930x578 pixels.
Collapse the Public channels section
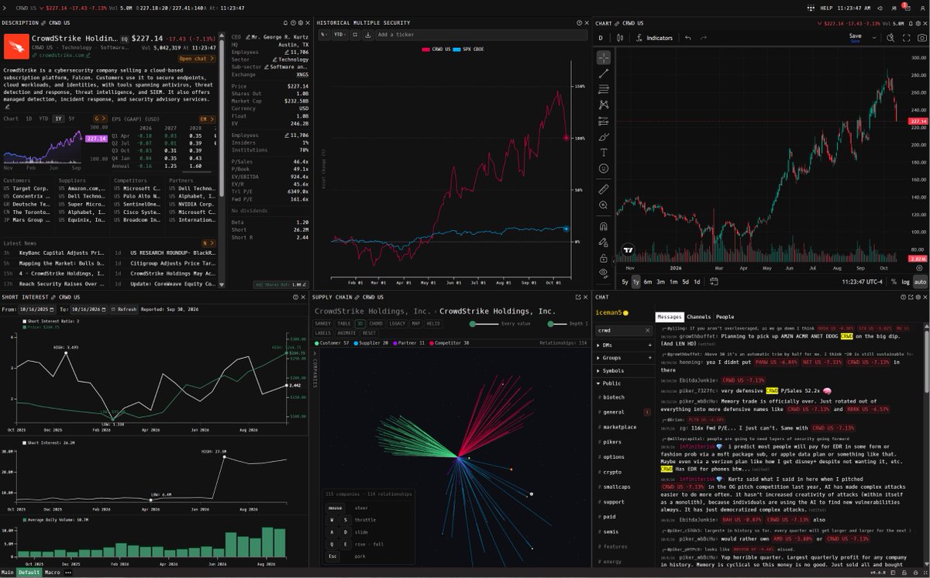coord(598,383)
